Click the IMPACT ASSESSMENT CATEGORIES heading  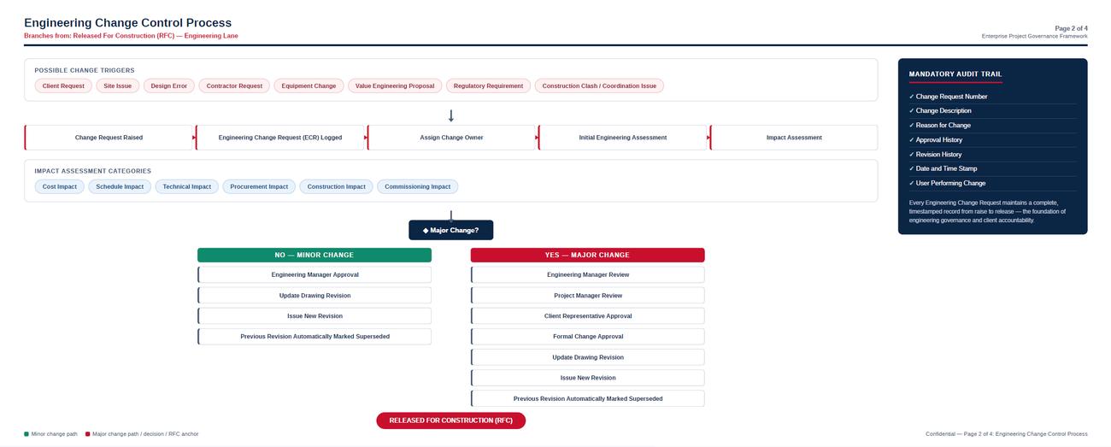[93, 171]
